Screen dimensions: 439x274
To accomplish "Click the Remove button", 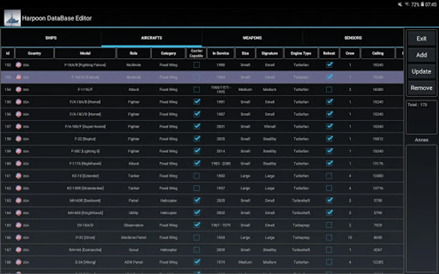I will click(421, 88).
